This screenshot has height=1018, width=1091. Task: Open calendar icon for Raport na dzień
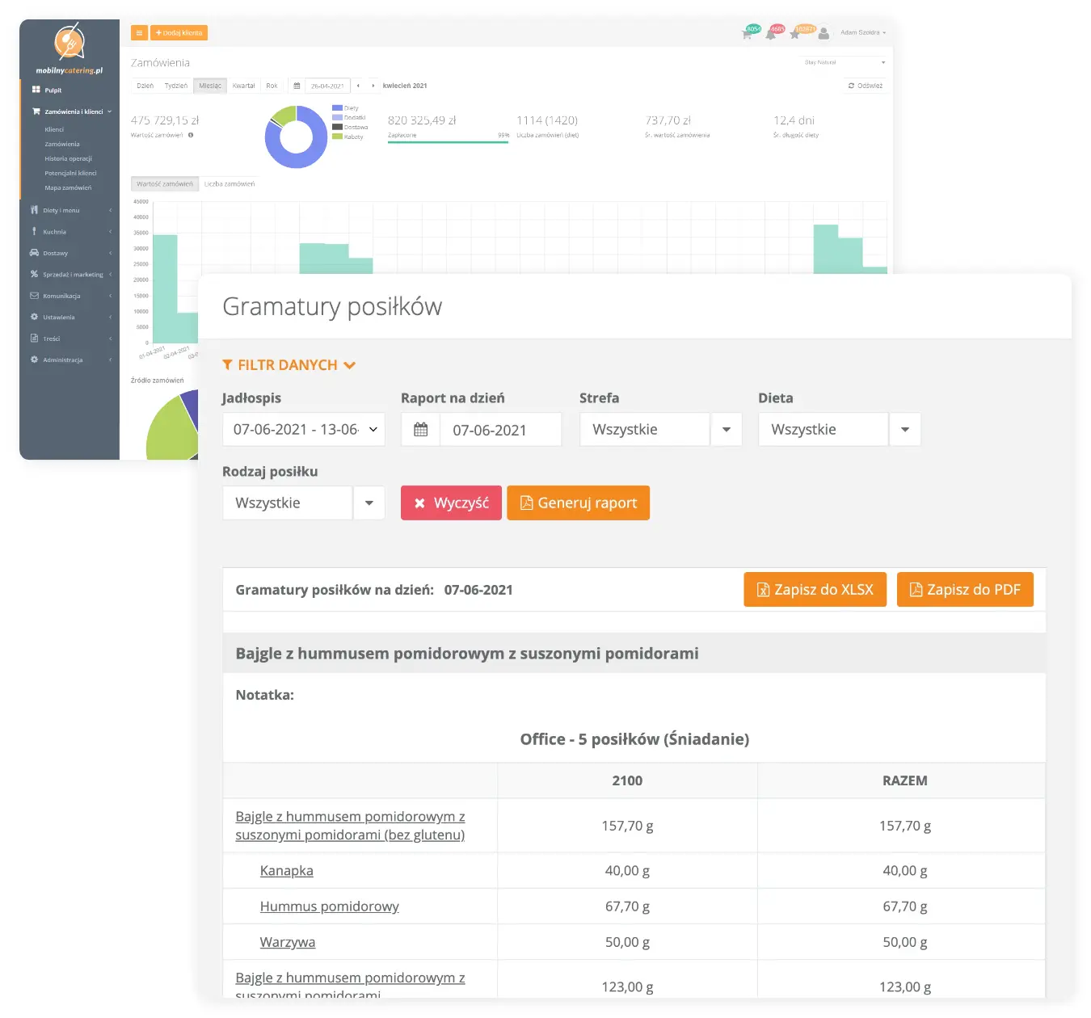(x=420, y=430)
